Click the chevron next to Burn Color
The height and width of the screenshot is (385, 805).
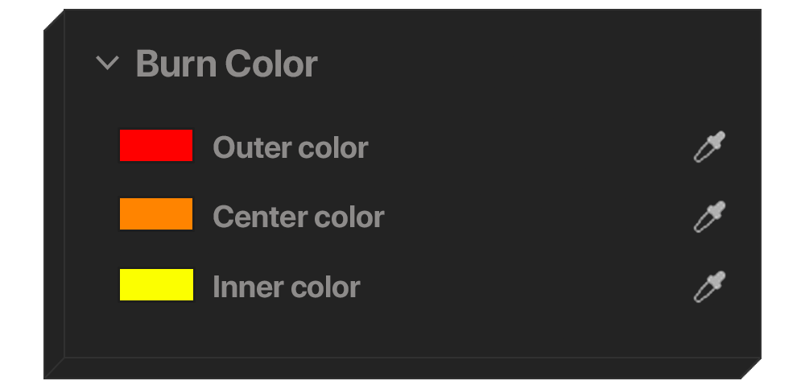coord(107,63)
